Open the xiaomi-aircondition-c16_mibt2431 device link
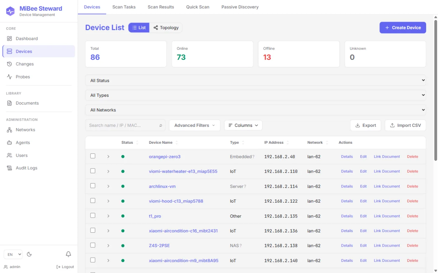438x273 pixels. tap(183, 231)
